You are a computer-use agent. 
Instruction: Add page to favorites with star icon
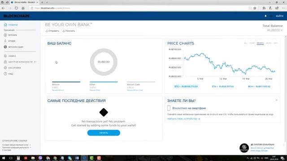[x=255, y=8]
